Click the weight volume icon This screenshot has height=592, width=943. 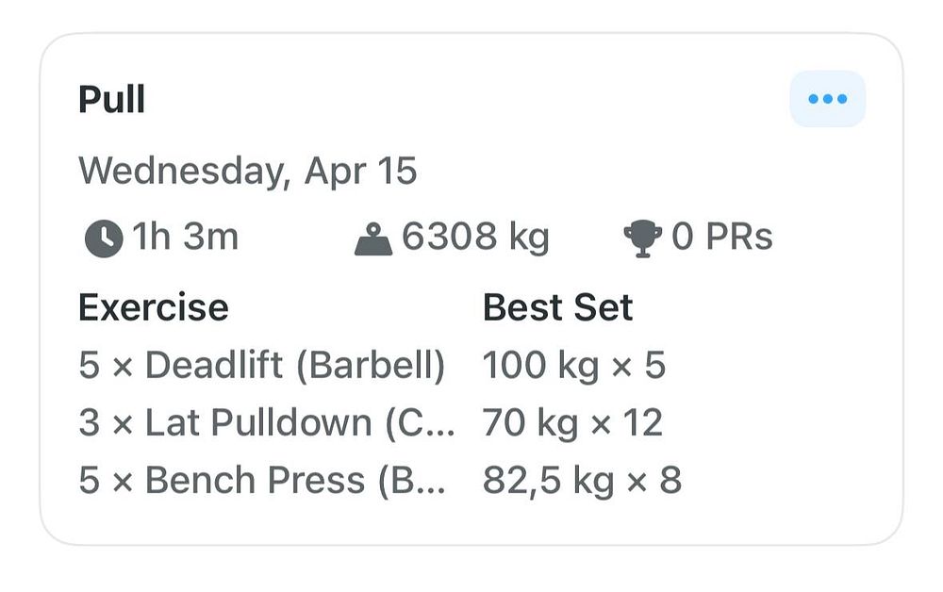(373, 238)
